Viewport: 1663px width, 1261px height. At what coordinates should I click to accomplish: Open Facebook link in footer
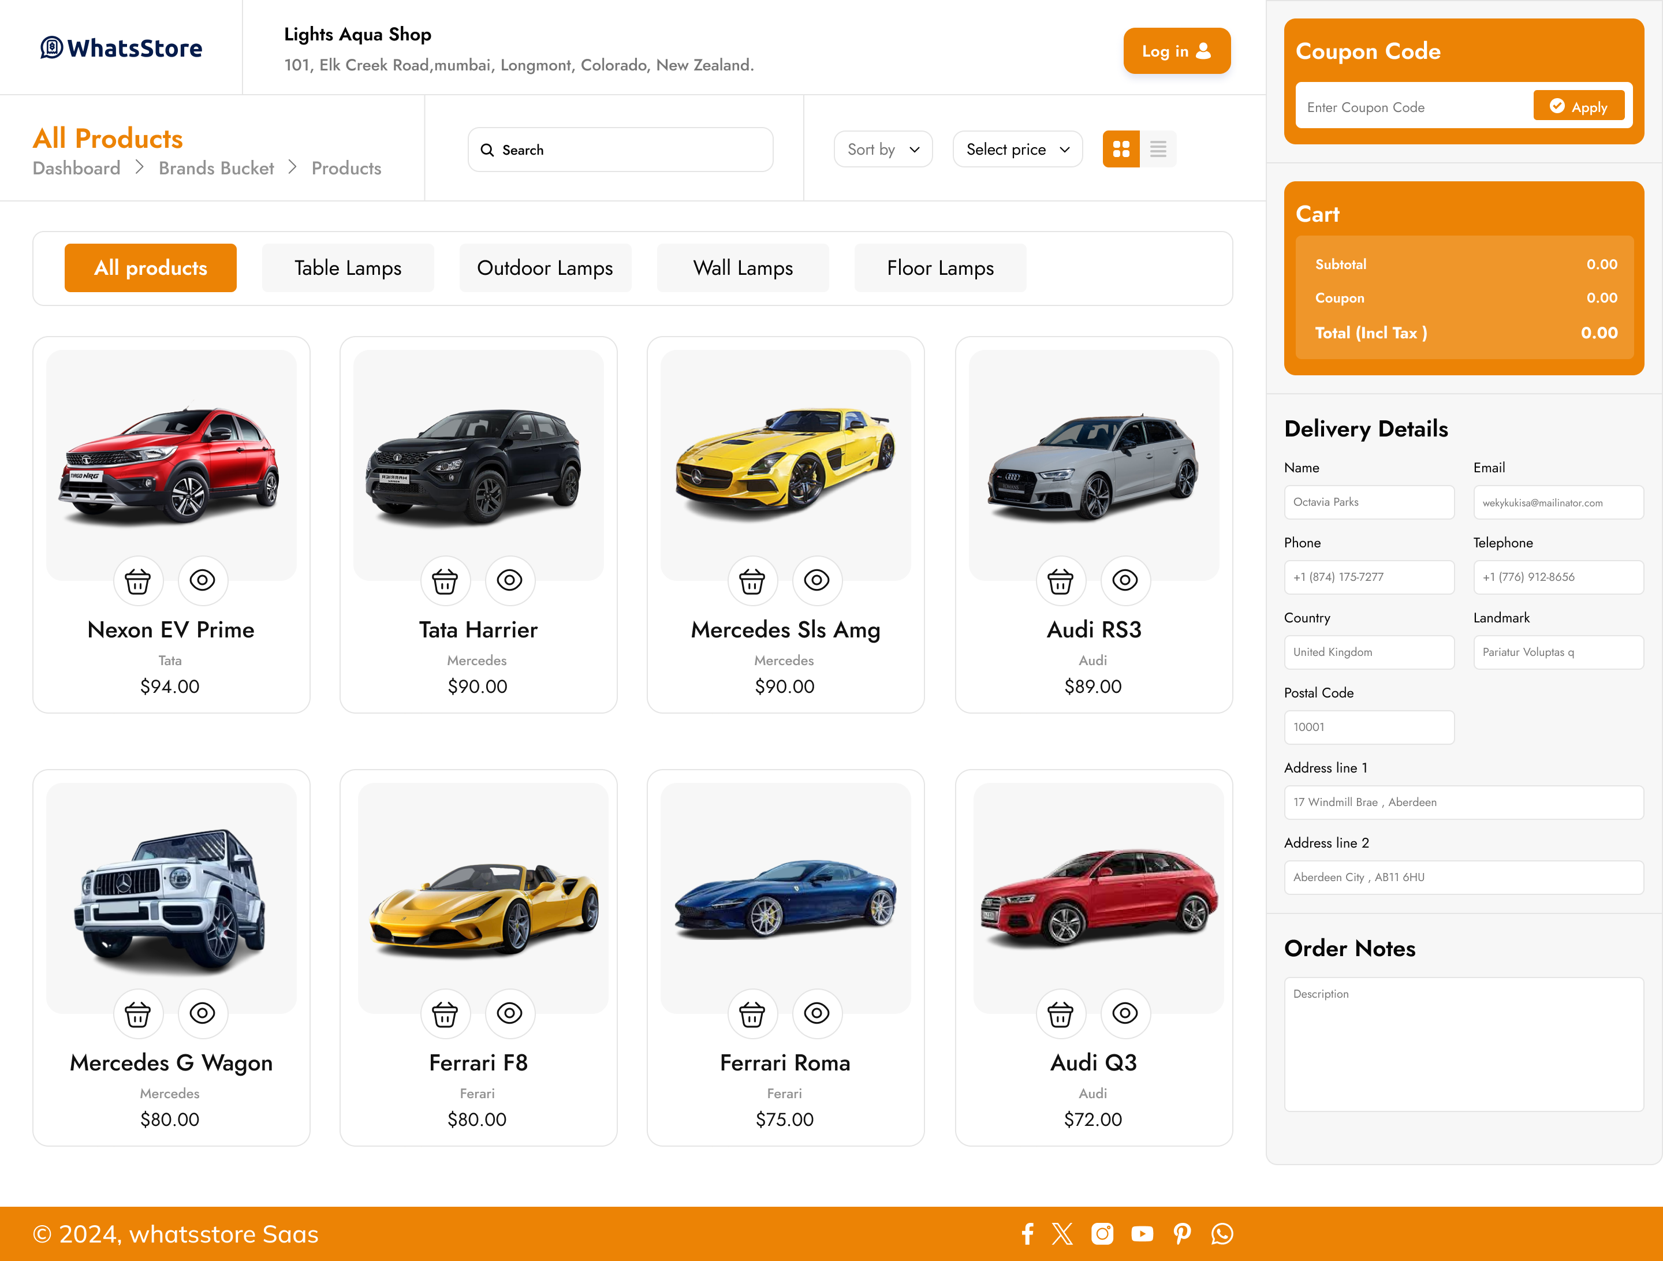click(1028, 1234)
